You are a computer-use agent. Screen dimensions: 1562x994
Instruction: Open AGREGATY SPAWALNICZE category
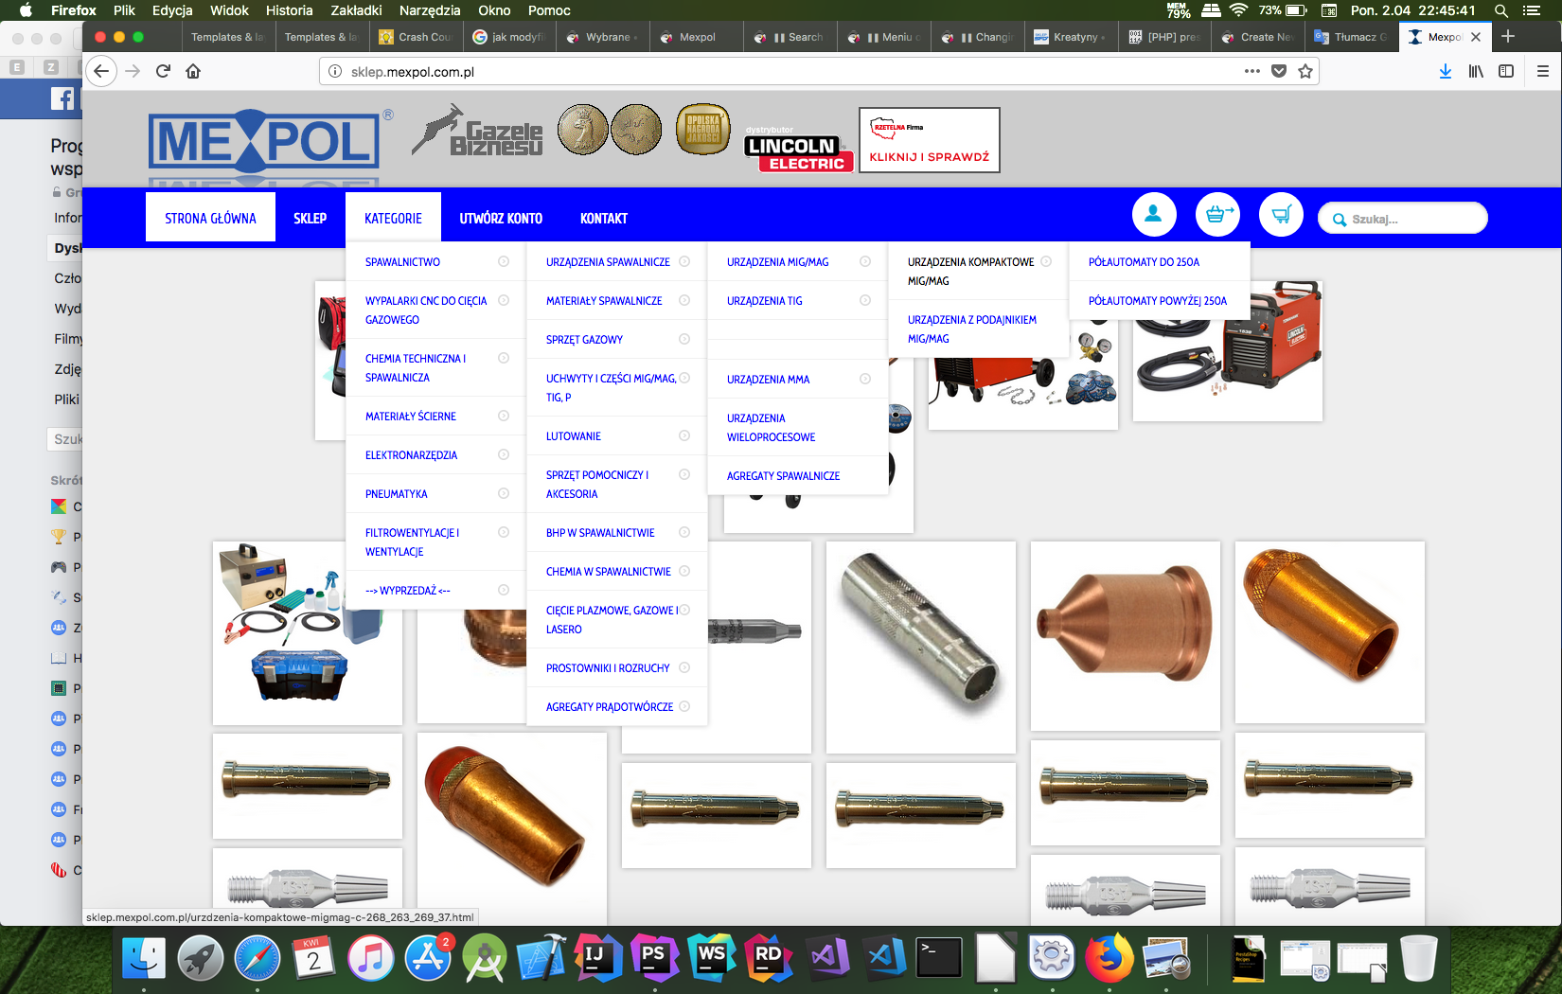click(783, 476)
